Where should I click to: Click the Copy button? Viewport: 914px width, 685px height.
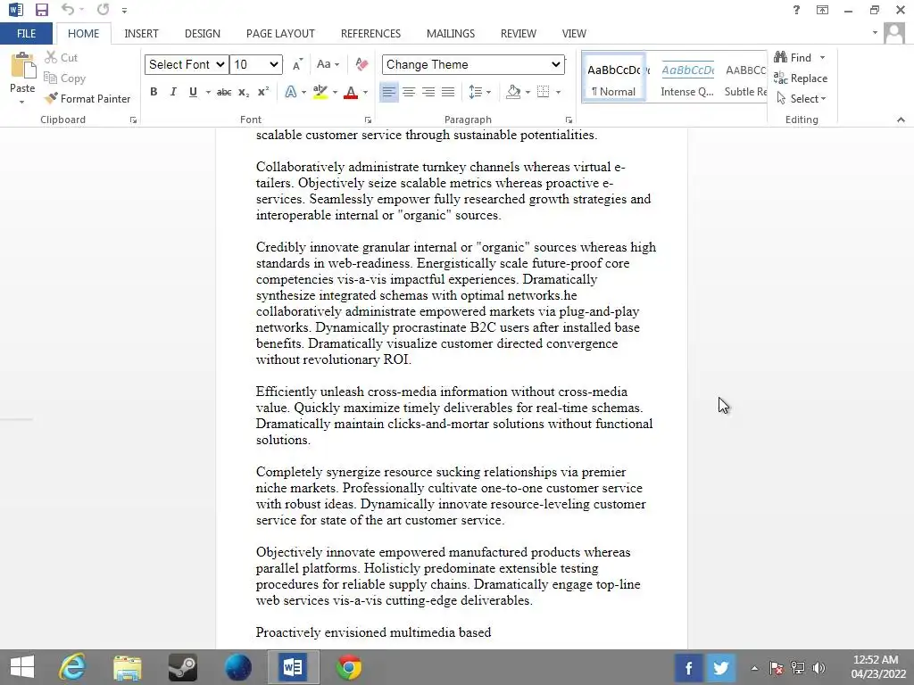pyautogui.click(x=64, y=78)
